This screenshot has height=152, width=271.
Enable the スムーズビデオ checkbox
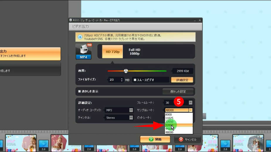(135, 80)
